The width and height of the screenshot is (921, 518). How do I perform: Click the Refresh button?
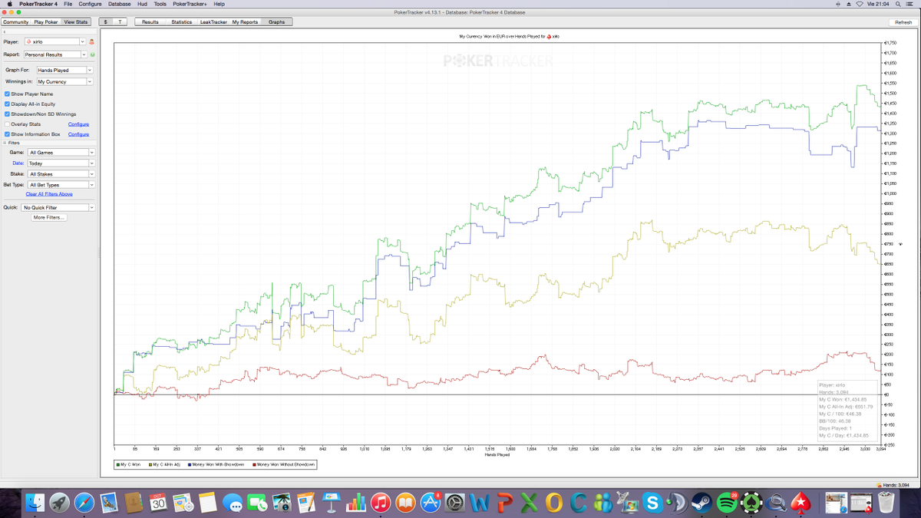(903, 21)
